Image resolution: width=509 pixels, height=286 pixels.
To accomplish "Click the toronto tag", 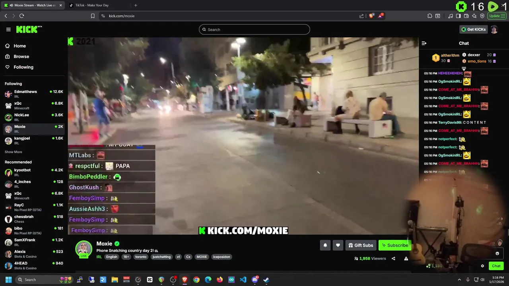I will click(141, 257).
